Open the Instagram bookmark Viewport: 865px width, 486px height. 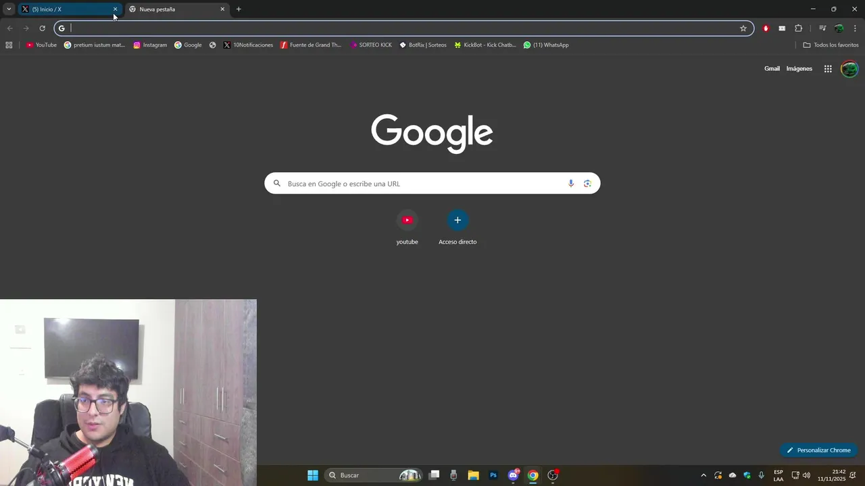(x=150, y=45)
